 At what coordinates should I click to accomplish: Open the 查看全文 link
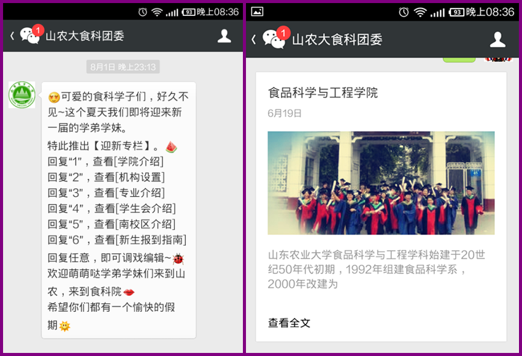289,323
